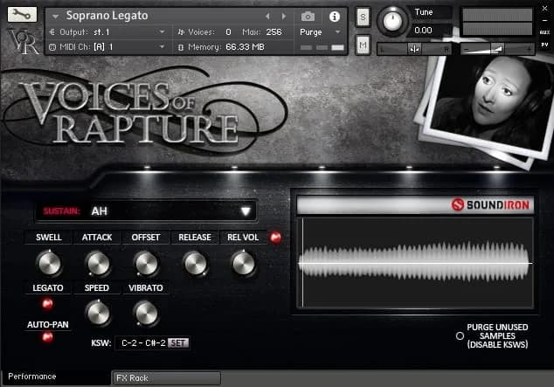Click the RELEASE knob
Image resolution: width=554 pixels, height=387 pixels.
tap(195, 264)
